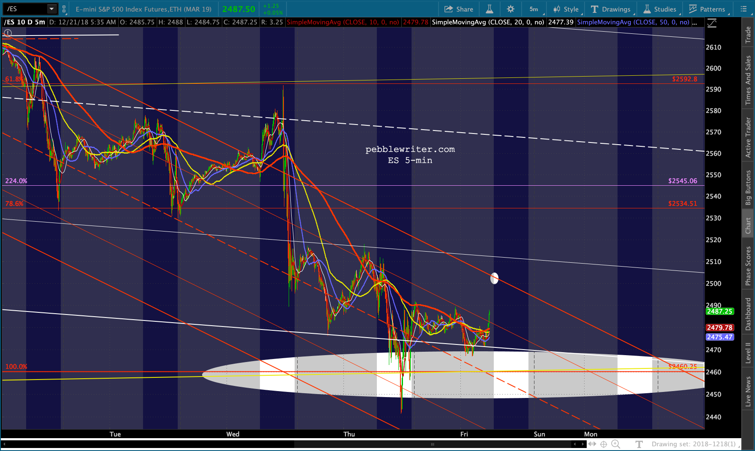
Task: Click the $2545.06 price level label
Action: (683, 181)
